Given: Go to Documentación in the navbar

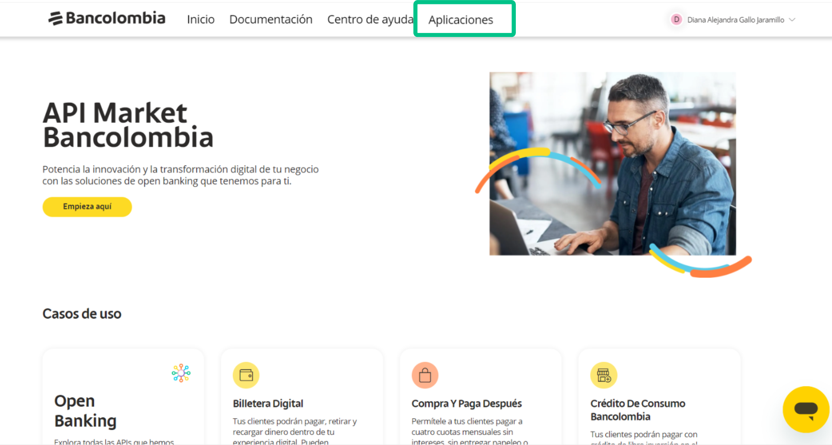Looking at the screenshot, I should click(x=271, y=20).
